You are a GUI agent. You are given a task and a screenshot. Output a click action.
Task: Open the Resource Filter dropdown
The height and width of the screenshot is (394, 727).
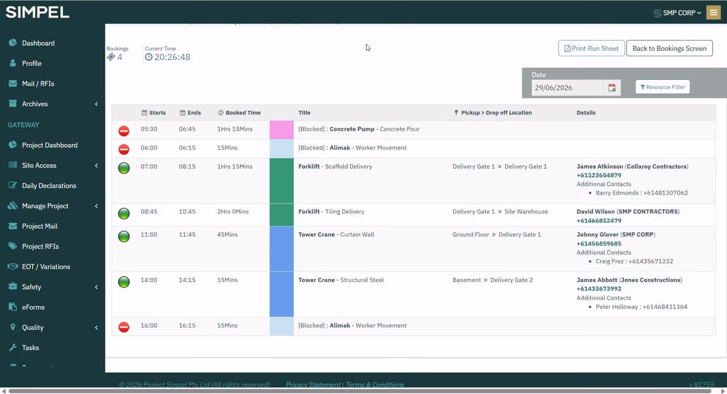click(663, 87)
